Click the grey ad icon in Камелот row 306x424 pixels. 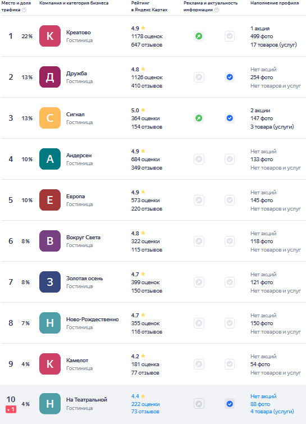point(199,364)
